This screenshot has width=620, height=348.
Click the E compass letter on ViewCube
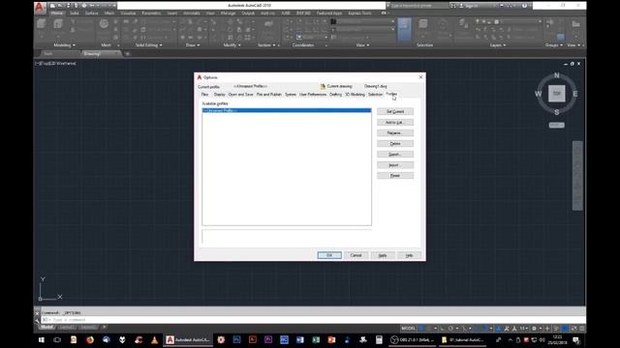click(x=575, y=94)
